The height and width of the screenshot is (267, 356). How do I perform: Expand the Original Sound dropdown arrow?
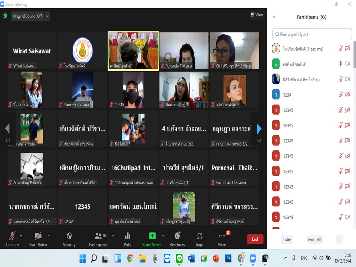pyautogui.click(x=48, y=16)
